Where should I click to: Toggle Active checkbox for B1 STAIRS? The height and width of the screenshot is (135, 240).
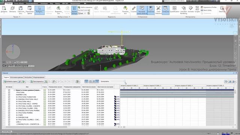click(9, 115)
